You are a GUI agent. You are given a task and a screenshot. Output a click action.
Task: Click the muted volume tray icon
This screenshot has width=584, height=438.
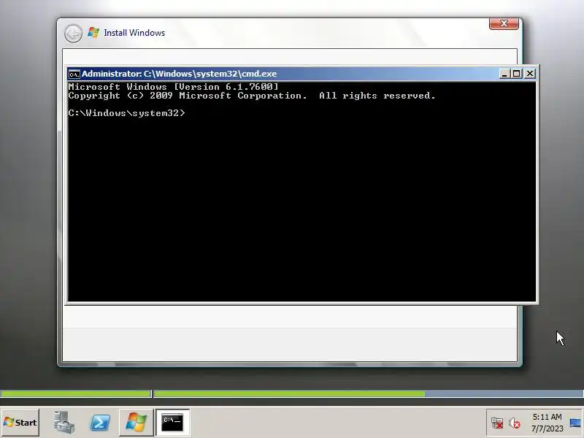tap(515, 423)
